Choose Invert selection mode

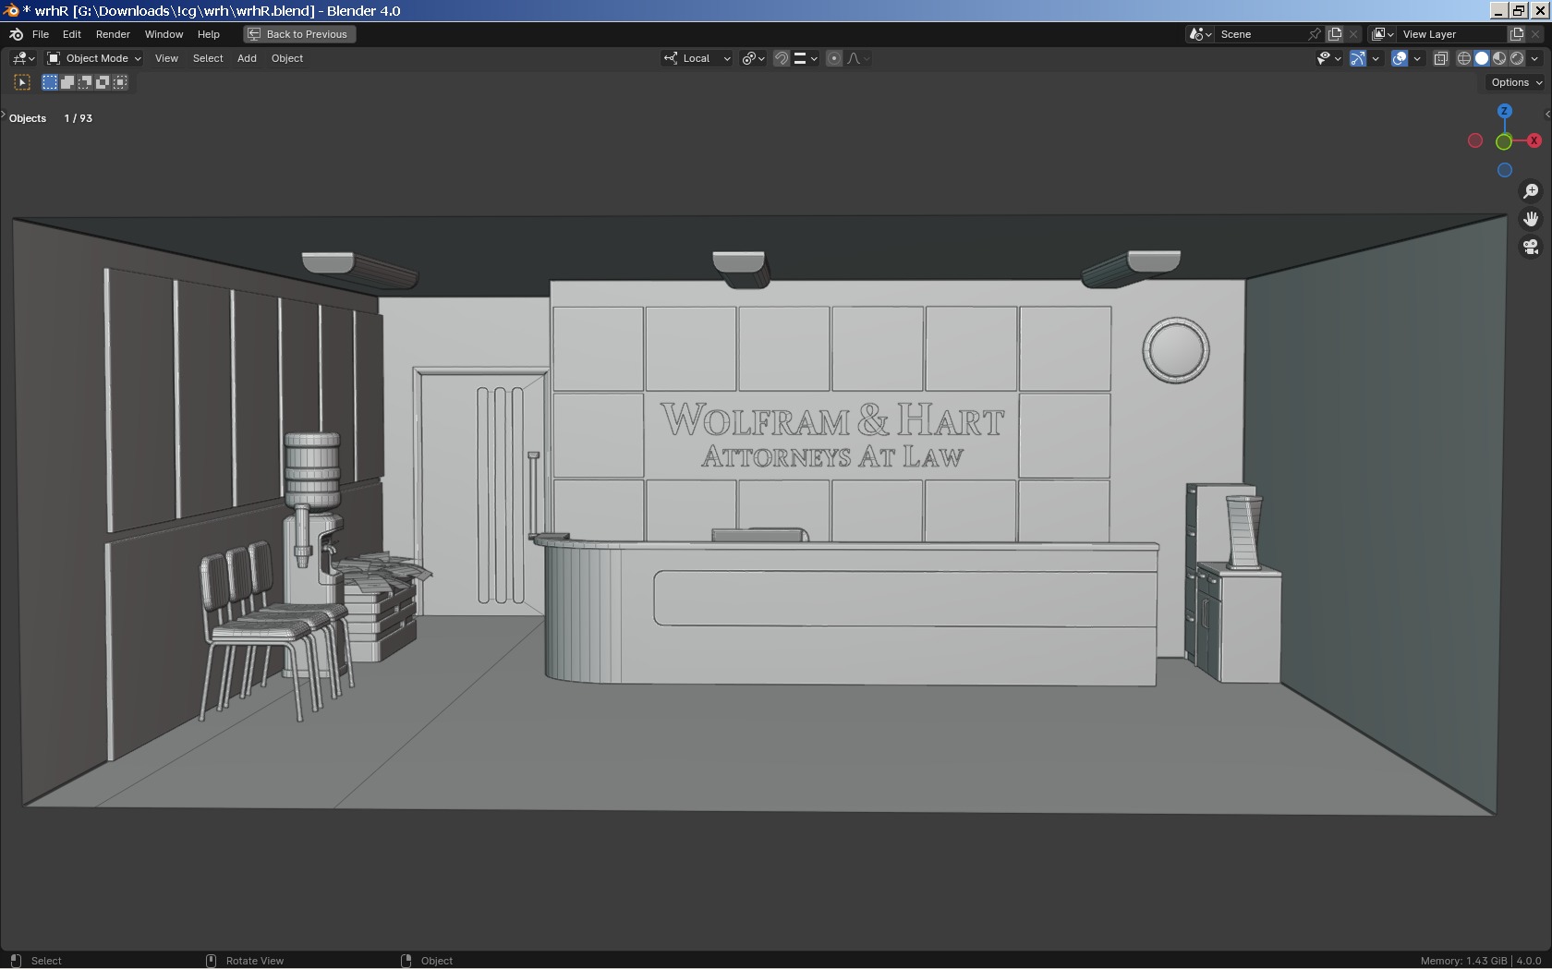click(x=103, y=82)
